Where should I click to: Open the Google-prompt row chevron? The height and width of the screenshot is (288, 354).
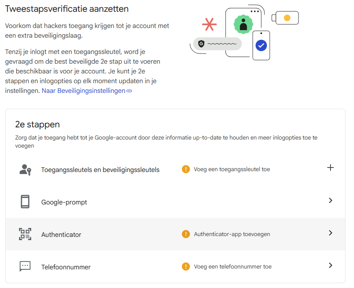coord(331,200)
